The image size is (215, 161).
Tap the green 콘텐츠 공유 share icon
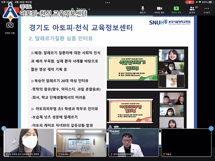point(176,9)
